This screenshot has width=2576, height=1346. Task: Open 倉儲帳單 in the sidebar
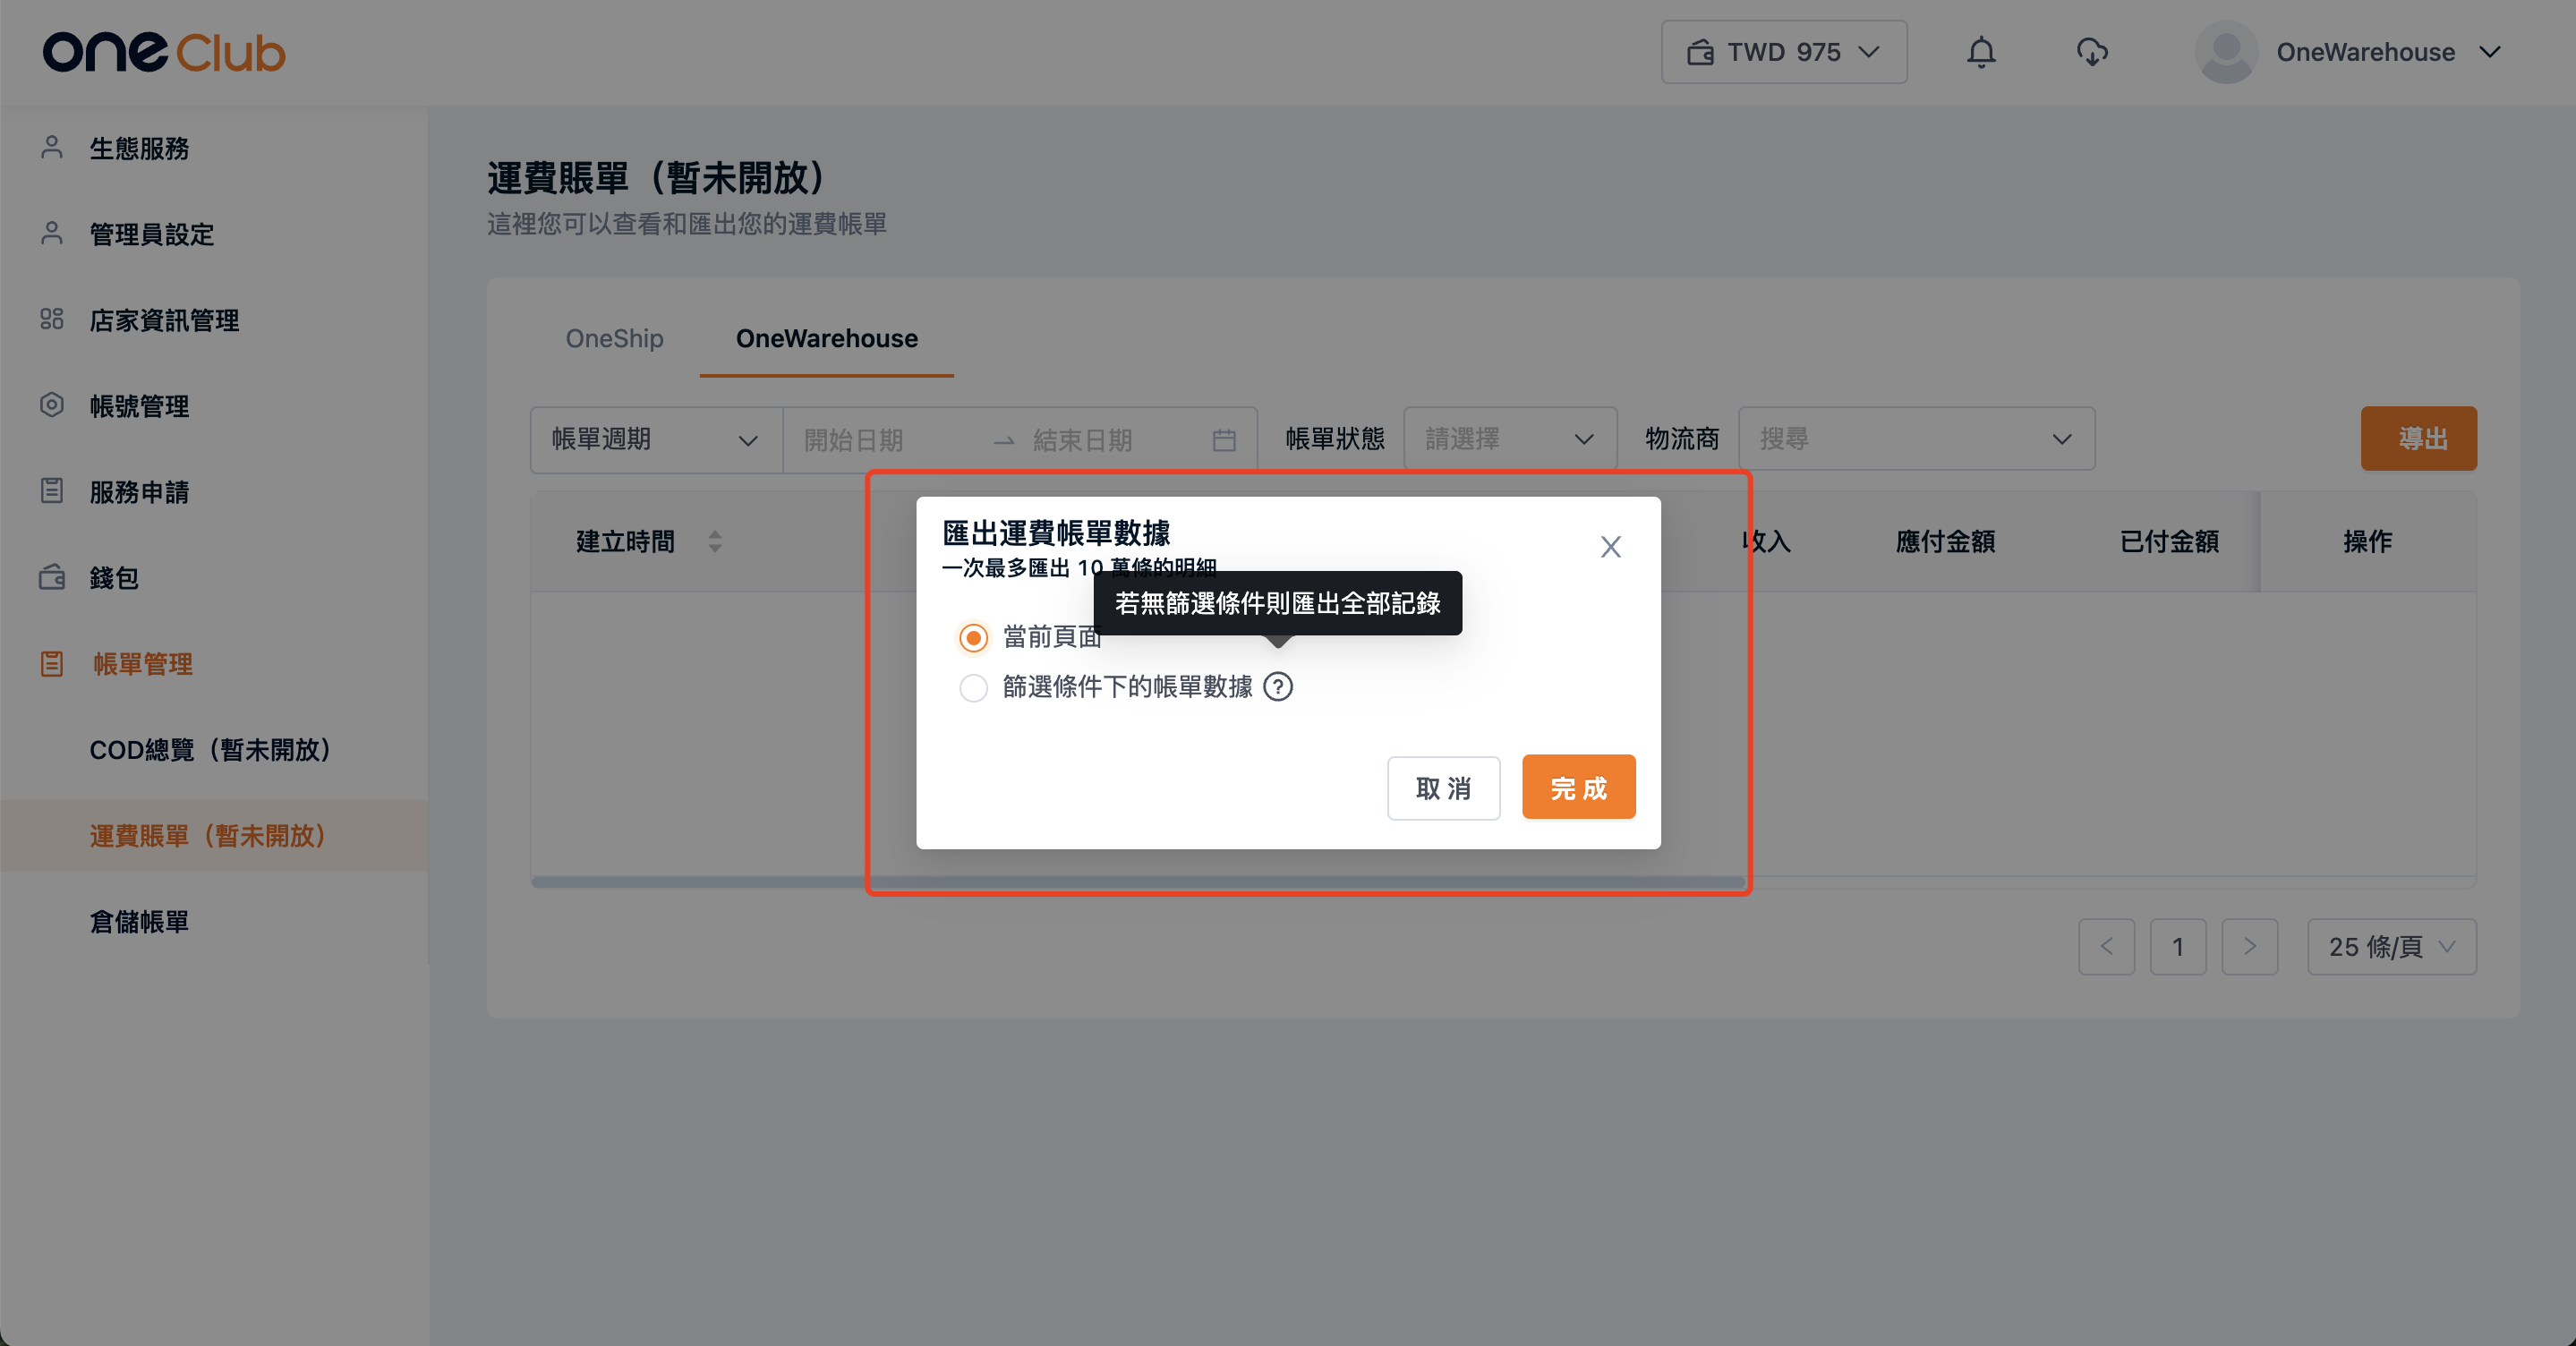pos(139,922)
